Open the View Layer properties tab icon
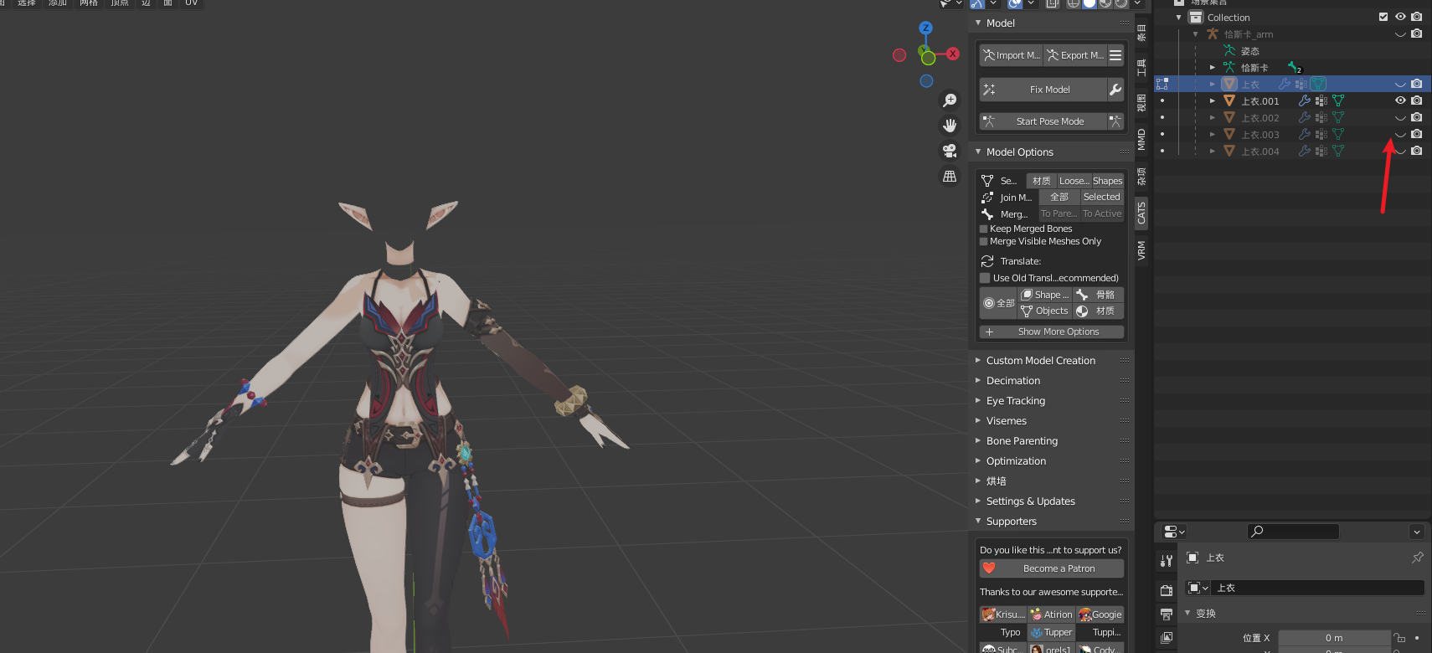 [1167, 638]
